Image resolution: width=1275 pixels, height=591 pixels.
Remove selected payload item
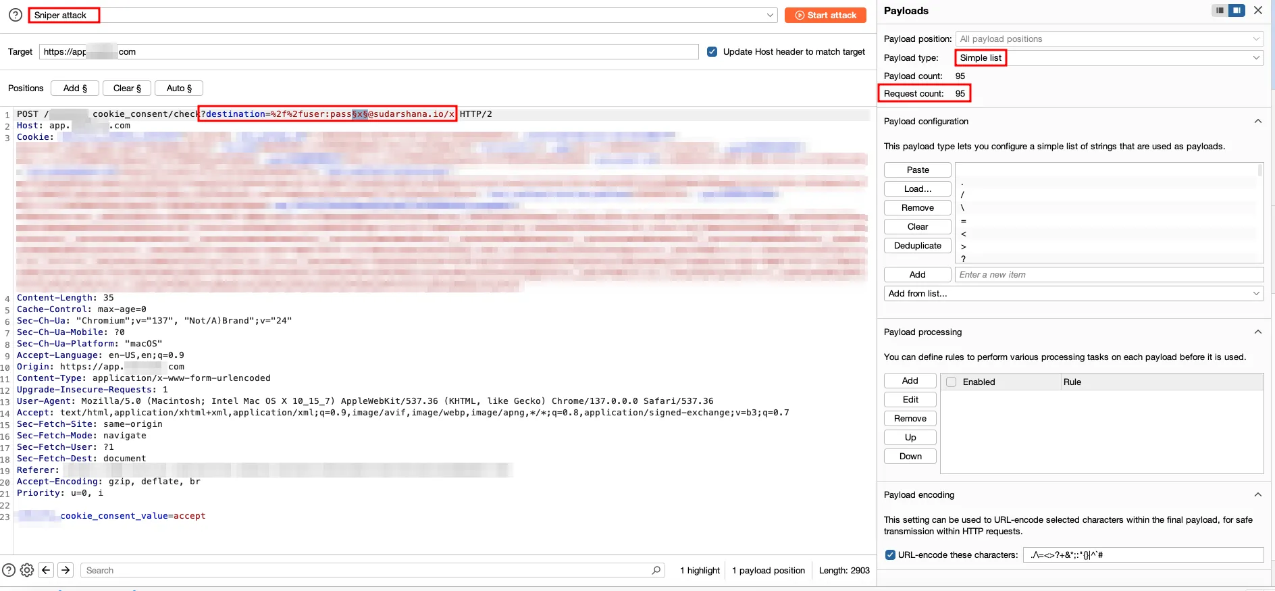tap(918, 207)
